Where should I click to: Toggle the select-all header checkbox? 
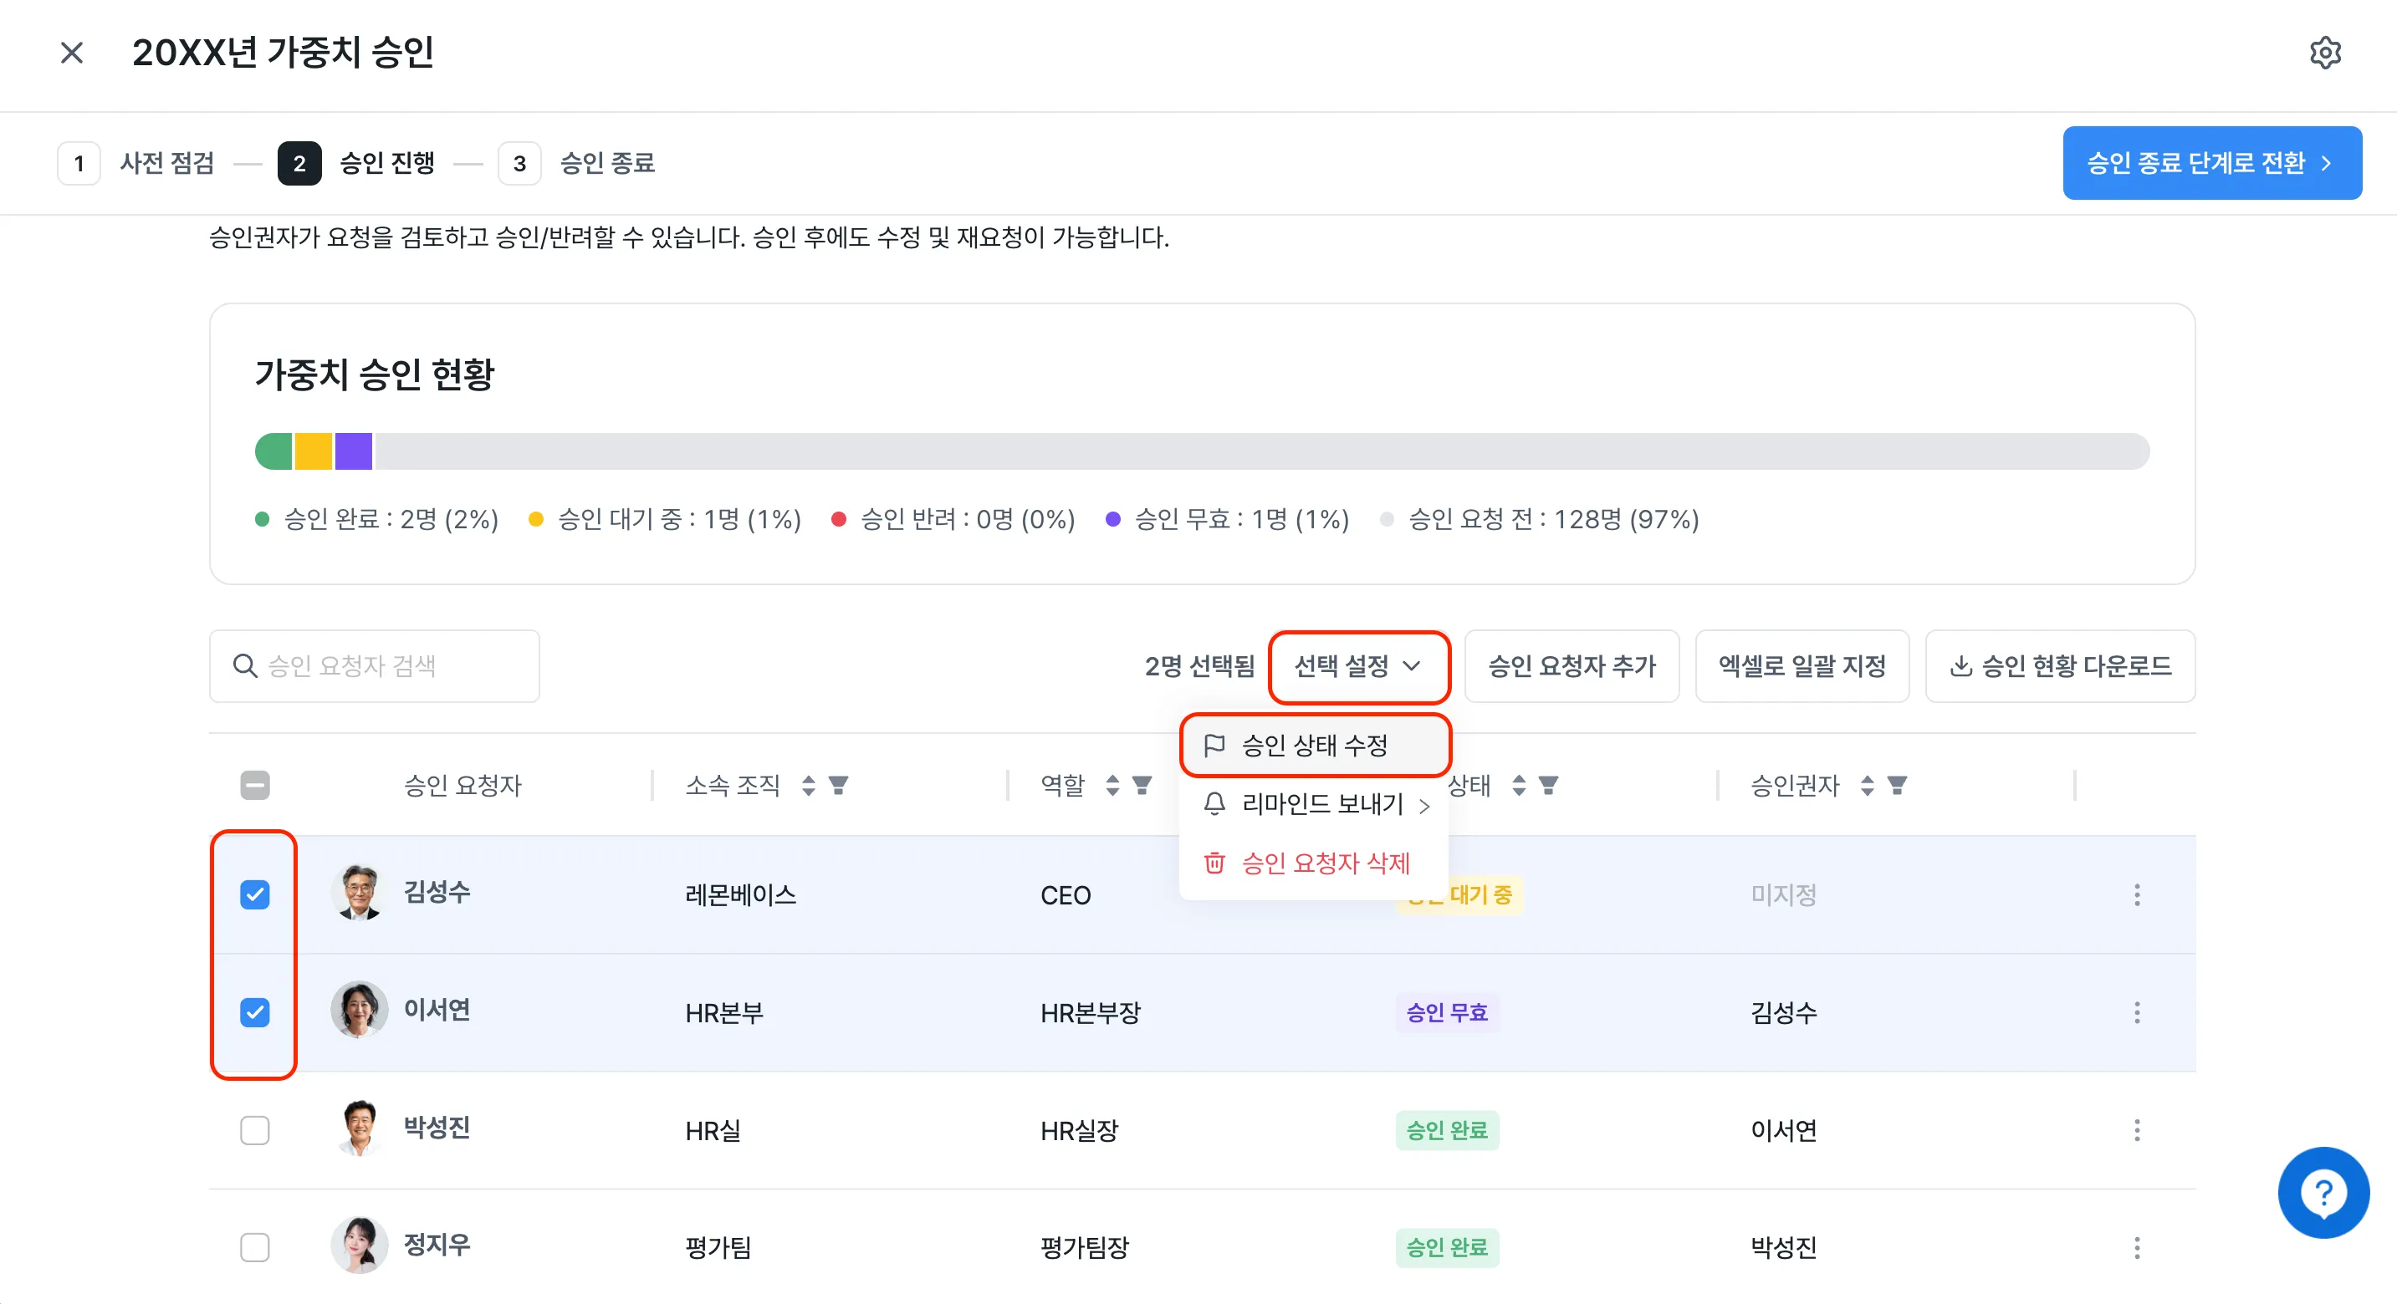(255, 786)
